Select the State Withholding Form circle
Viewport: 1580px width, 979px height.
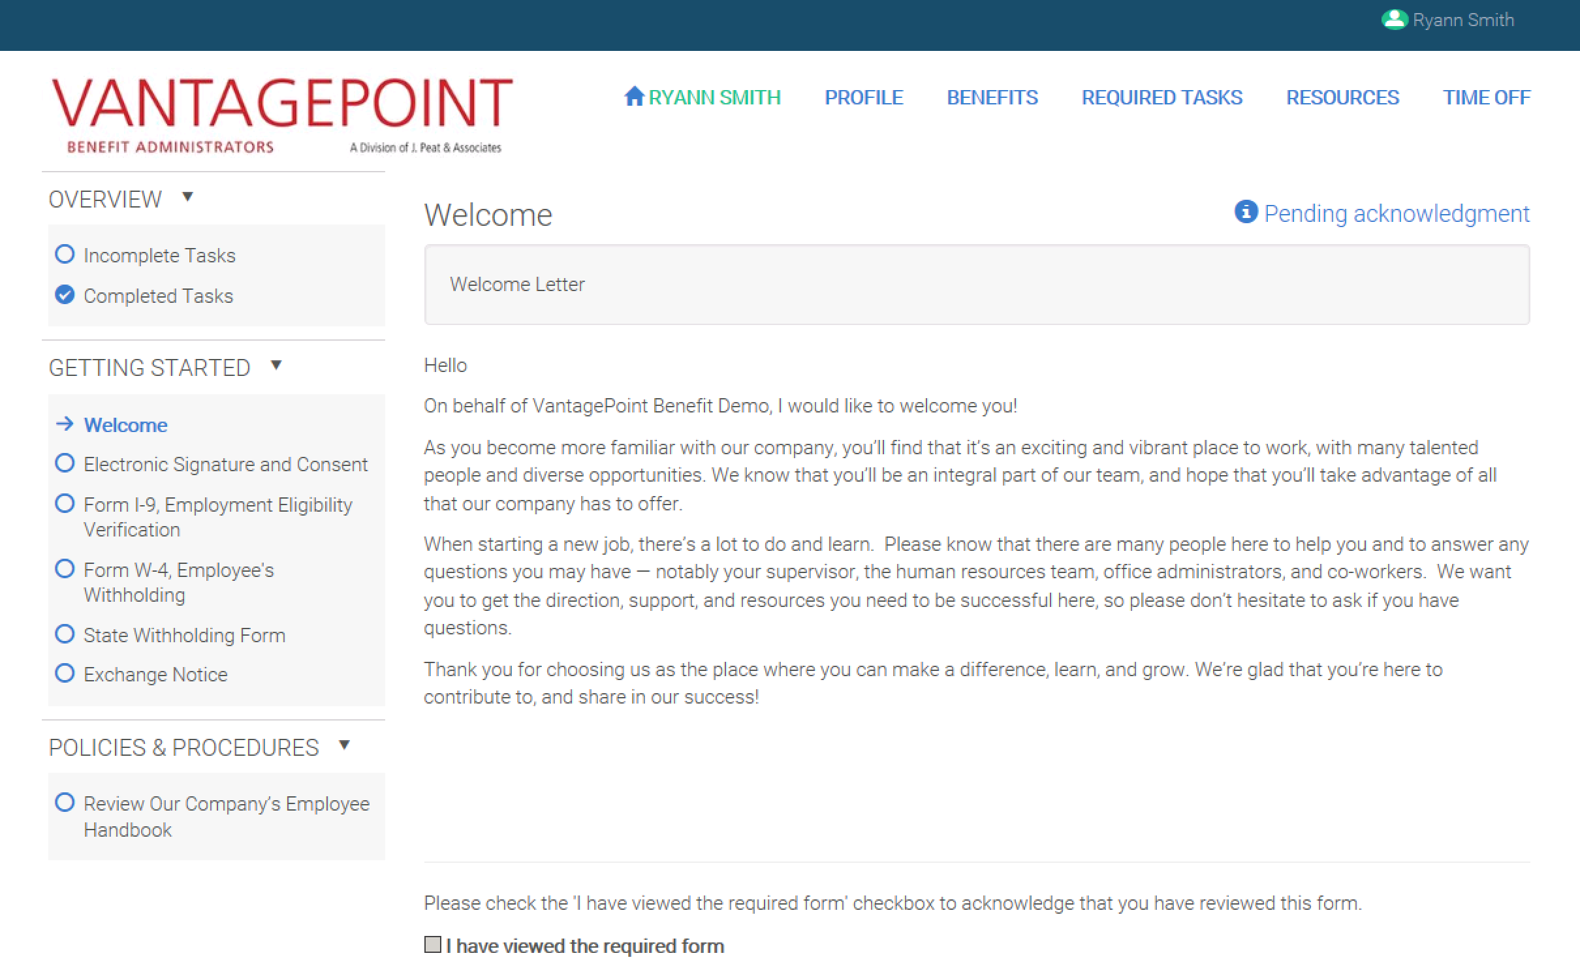tap(65, 634)
